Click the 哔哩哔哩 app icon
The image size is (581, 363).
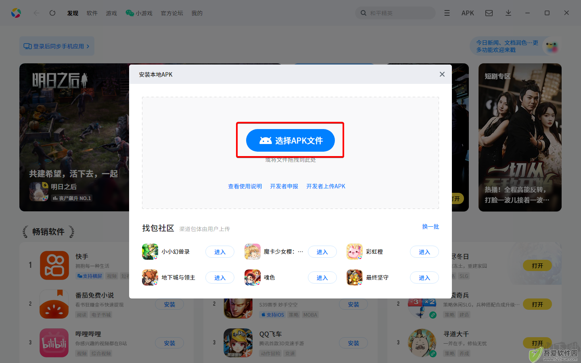click(x=54, y=343)
